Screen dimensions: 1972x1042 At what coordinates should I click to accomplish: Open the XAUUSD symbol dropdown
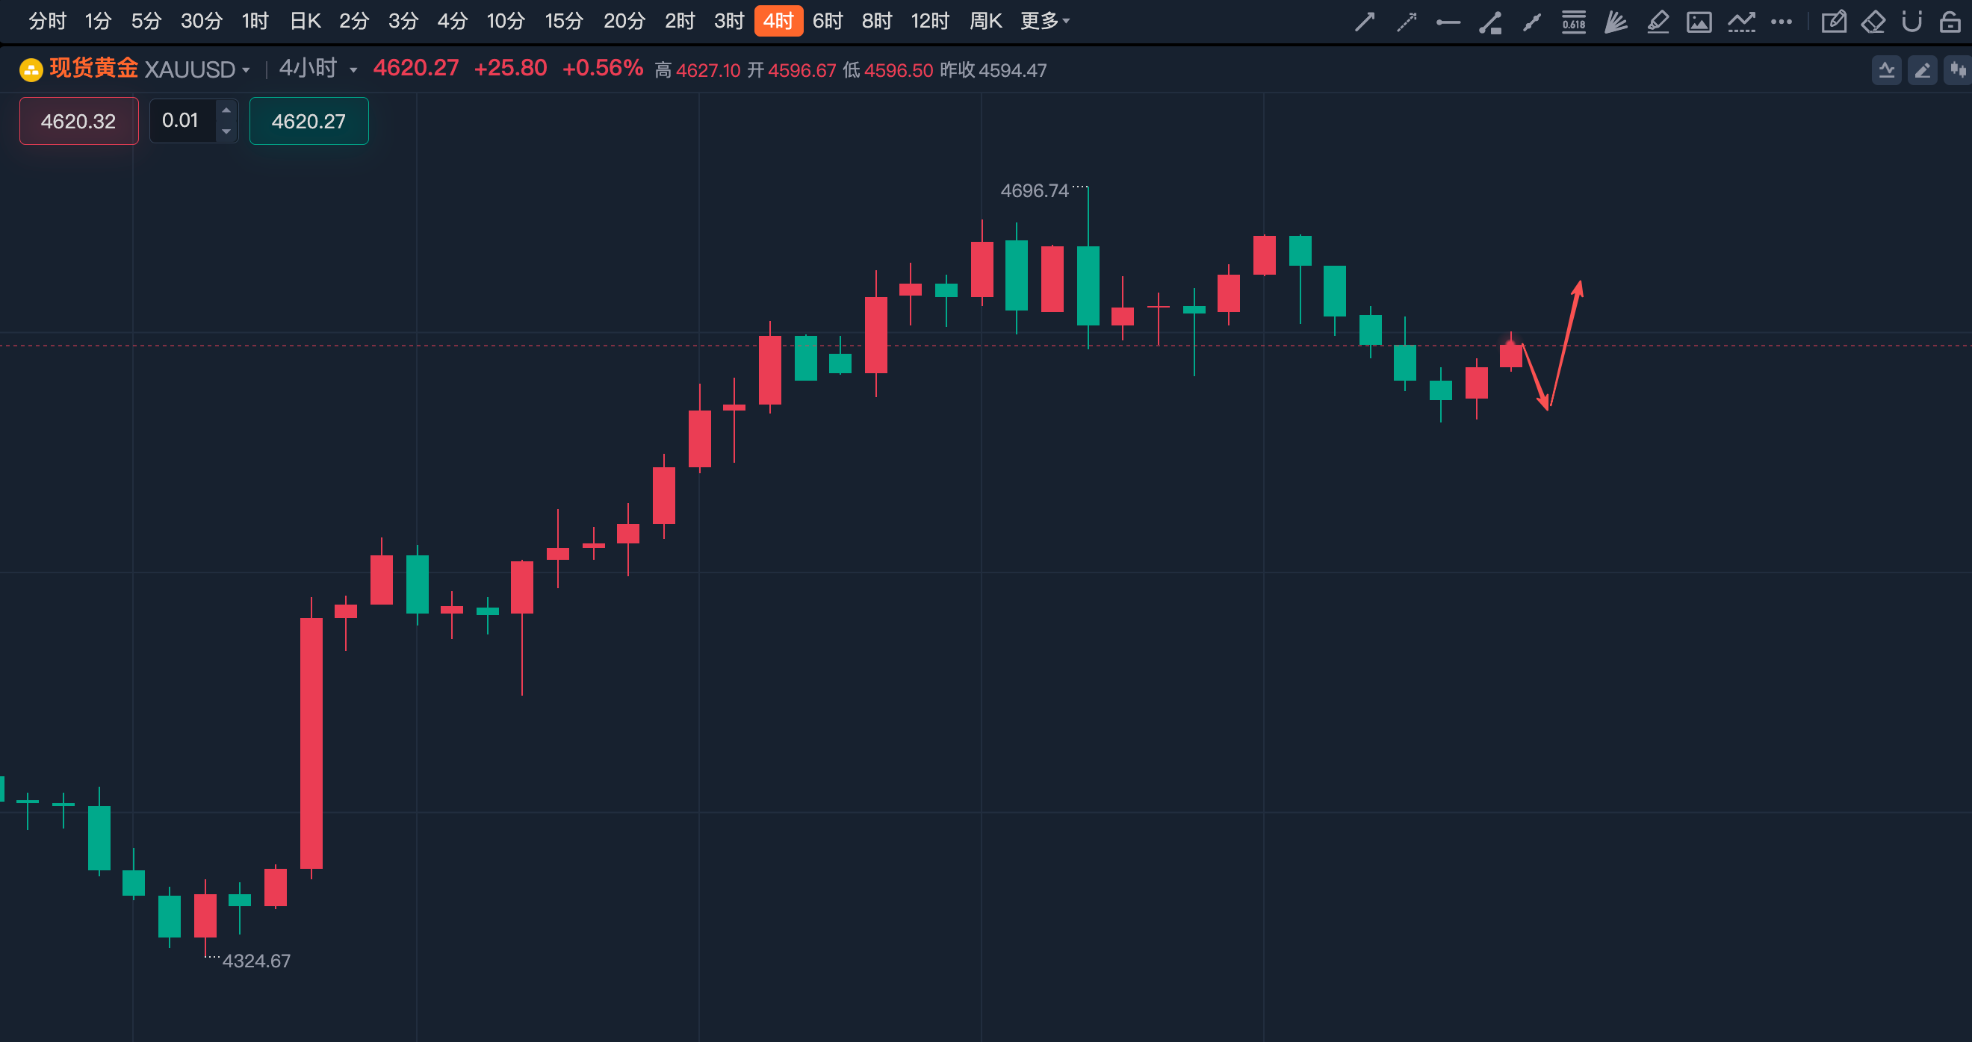[x=197, y=69]
